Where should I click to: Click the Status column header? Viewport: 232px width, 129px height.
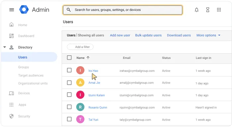pos(166,58)
